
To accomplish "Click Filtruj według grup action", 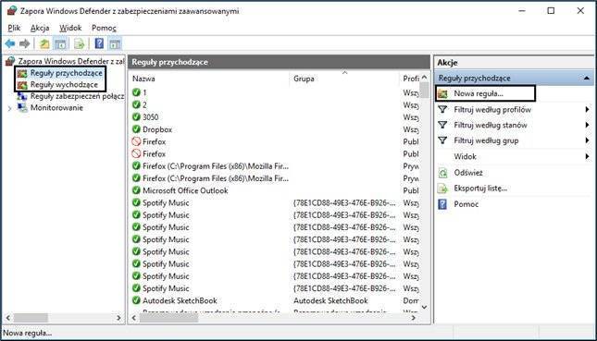I will (486, 140).
